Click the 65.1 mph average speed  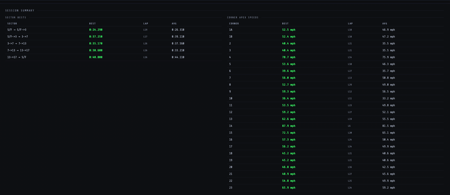point(388,133)
